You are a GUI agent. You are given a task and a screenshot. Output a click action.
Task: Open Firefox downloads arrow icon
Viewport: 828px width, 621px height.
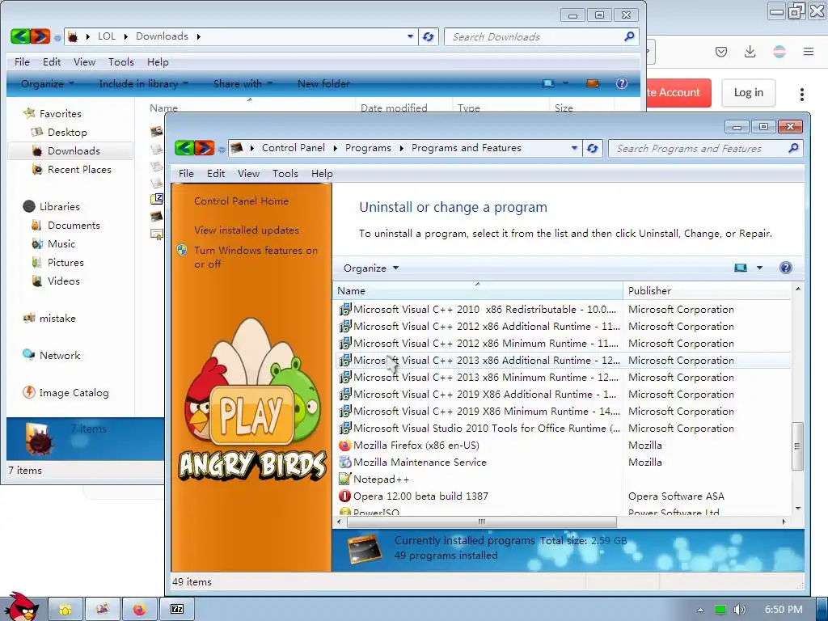[750, 51]
